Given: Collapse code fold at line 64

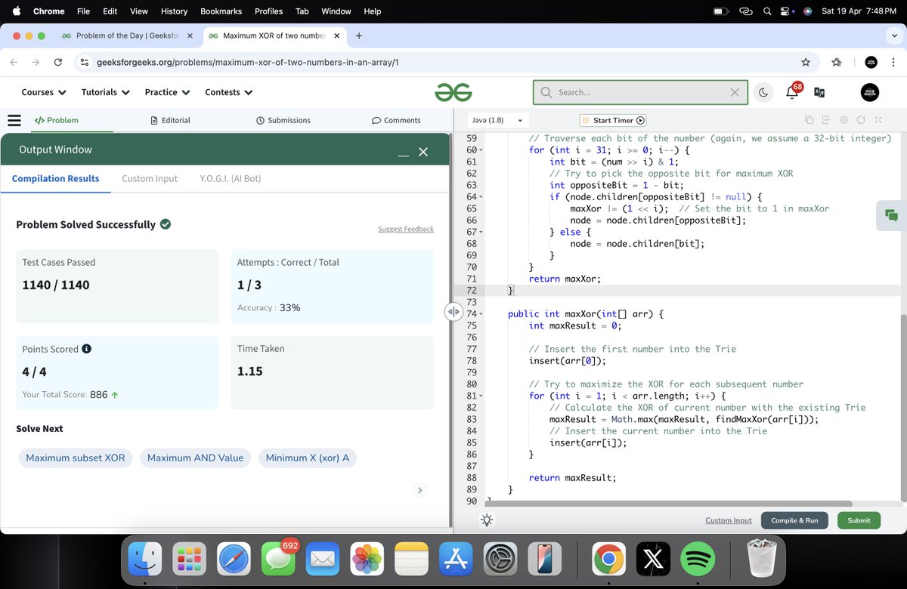Looking at the screenshot, I should pyautogui.click(x=481, y=197).
